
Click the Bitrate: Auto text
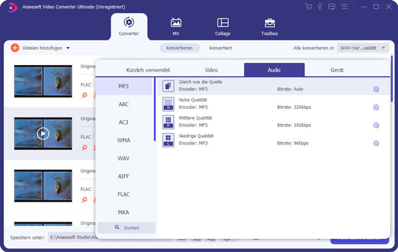click(x=290, y=89)
